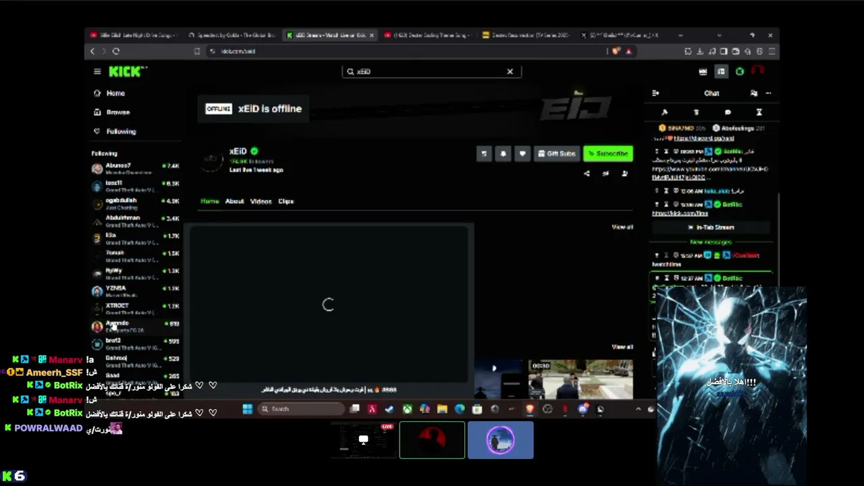Click the pin icon in chat toolbar
Screen dimensions: 864x486
[x=664, y=112]
